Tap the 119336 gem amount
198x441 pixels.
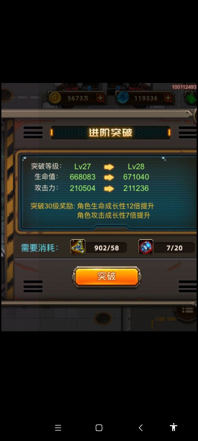pyautogui.click(x=146, y=98)
